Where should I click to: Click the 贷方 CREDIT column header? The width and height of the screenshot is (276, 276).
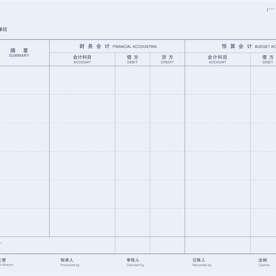click(x=167, y=59)
